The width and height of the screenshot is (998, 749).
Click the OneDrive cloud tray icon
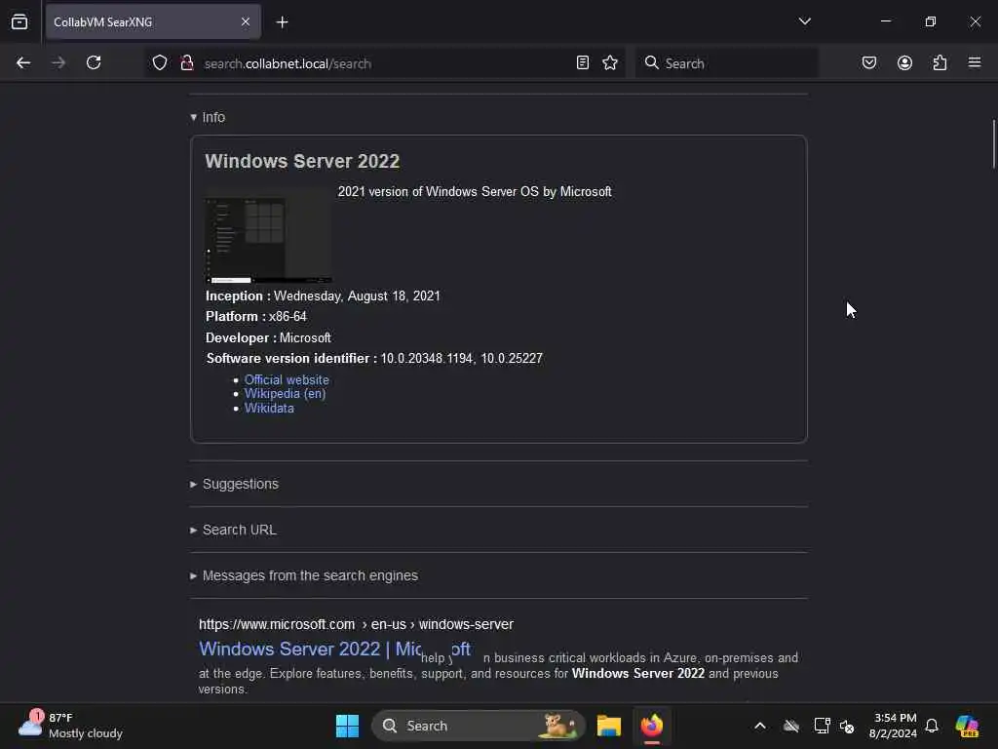click(x=791, y=726)
